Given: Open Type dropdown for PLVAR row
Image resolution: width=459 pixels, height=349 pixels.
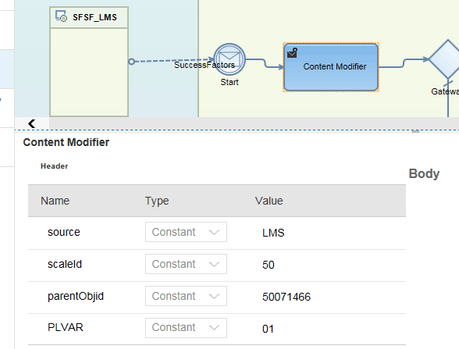Looking at the screenshot, I should [x=186, y=327].
